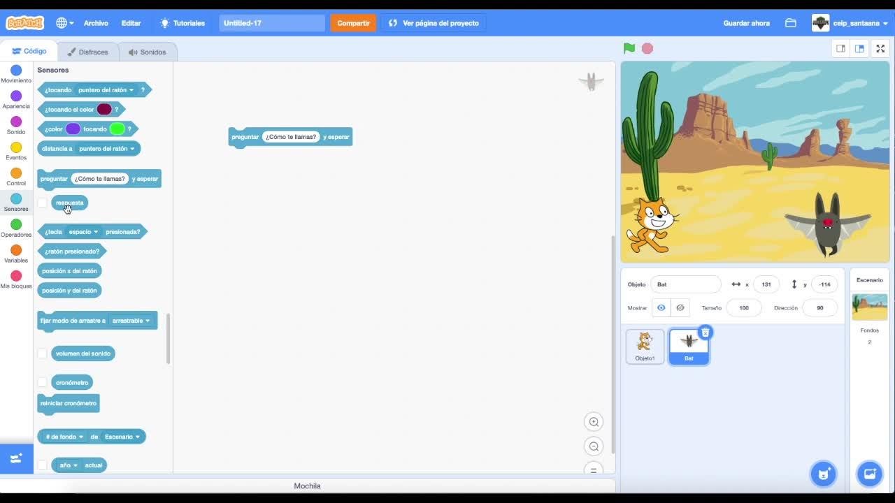Select the Operadores block category
Image resolution: width=895 pixels, height=503 pixels.
click(x=16, y=228)
